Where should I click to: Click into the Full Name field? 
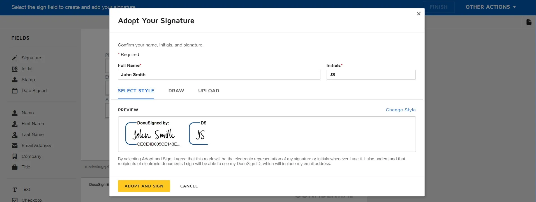pyautogui.click(x=219, y=75)
